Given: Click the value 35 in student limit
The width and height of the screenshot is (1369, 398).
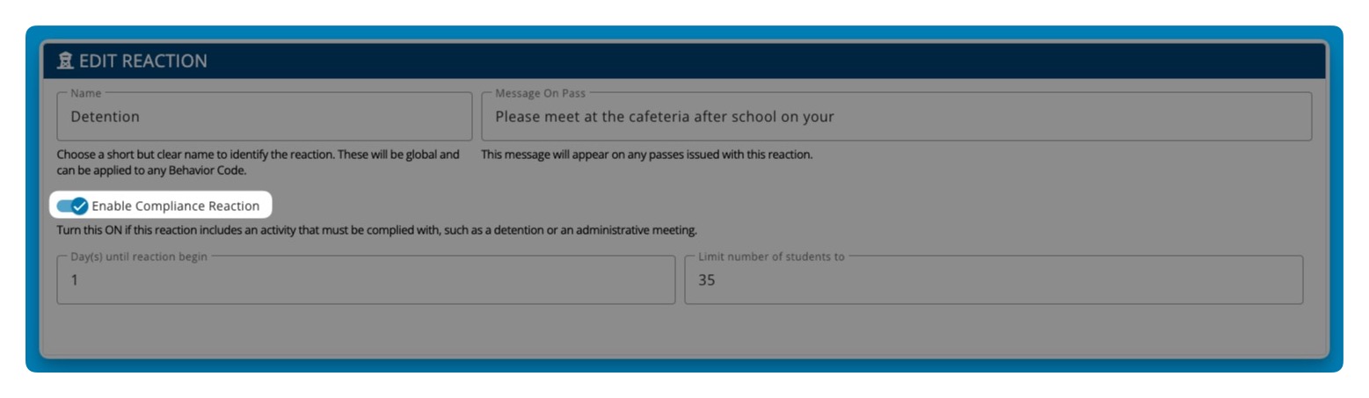Looking at the screenshot, I should tap(707, 280).
